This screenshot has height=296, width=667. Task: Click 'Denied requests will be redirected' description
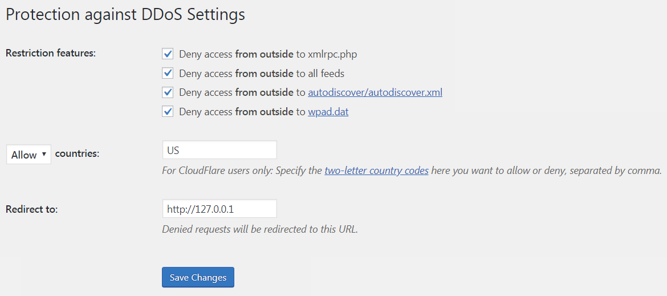[x=260, y=229]
